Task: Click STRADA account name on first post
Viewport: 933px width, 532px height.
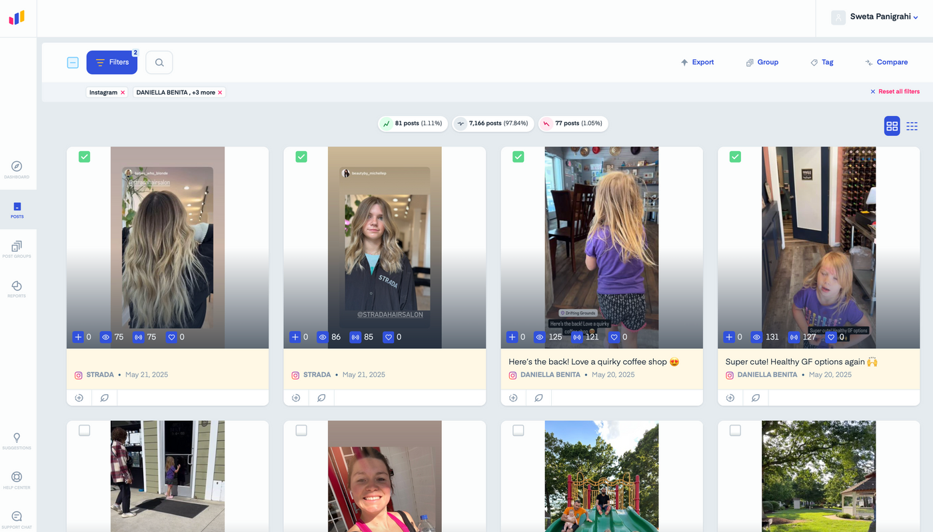Action: pyautogui.click(x=100, y=375)
